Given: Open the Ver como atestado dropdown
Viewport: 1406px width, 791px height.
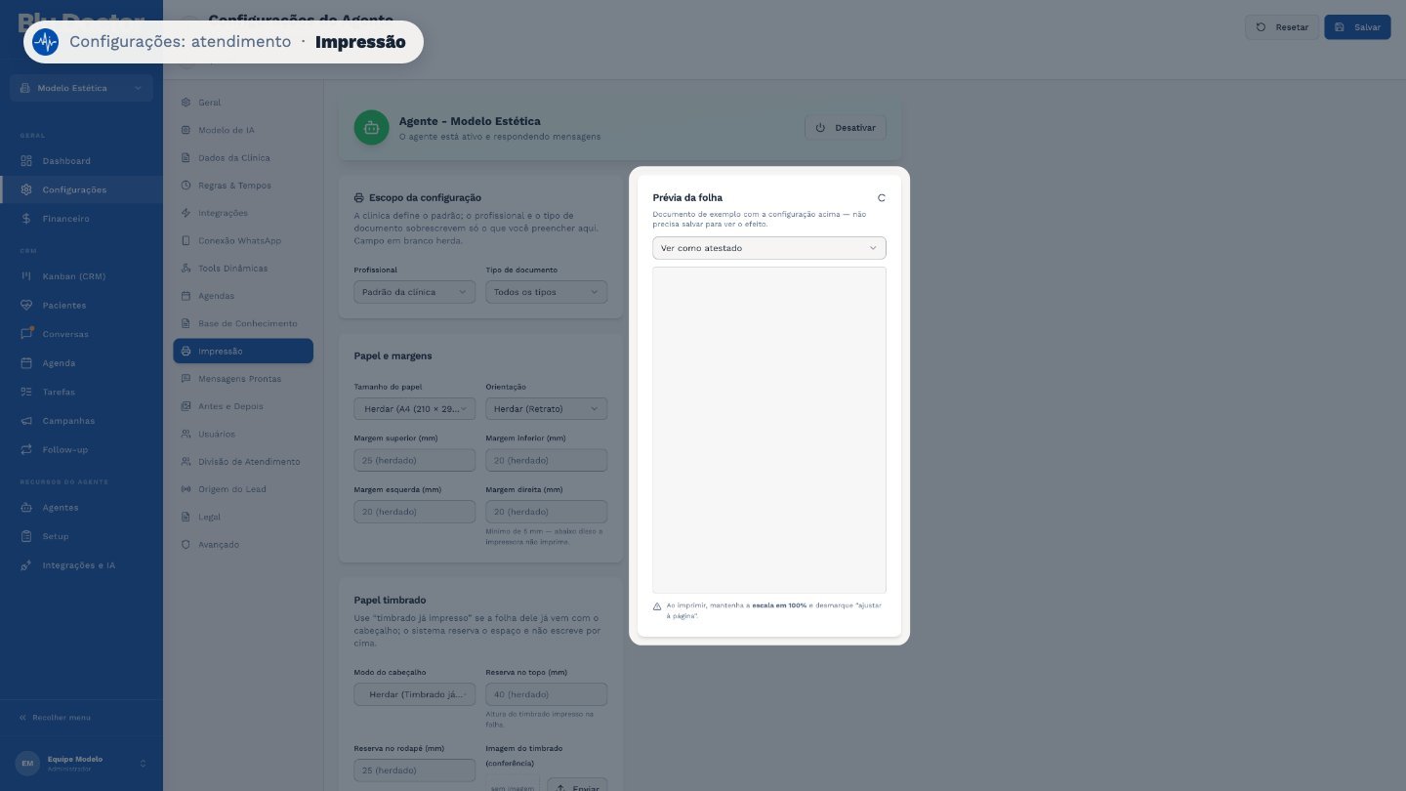Looking at the screenshot, I should [769, 248].
